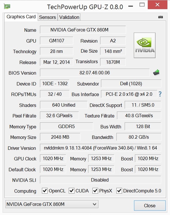Click Driver Version nvlddmkm 9.18.13.4084 field
This screenshot has height=215, width=170.
(100, 148)
